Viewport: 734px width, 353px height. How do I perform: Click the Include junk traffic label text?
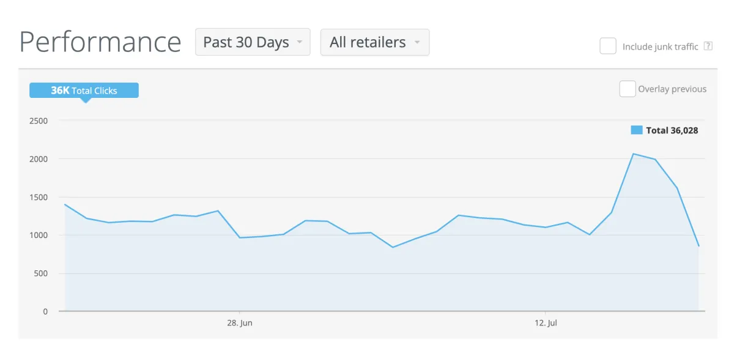(661, 46)
